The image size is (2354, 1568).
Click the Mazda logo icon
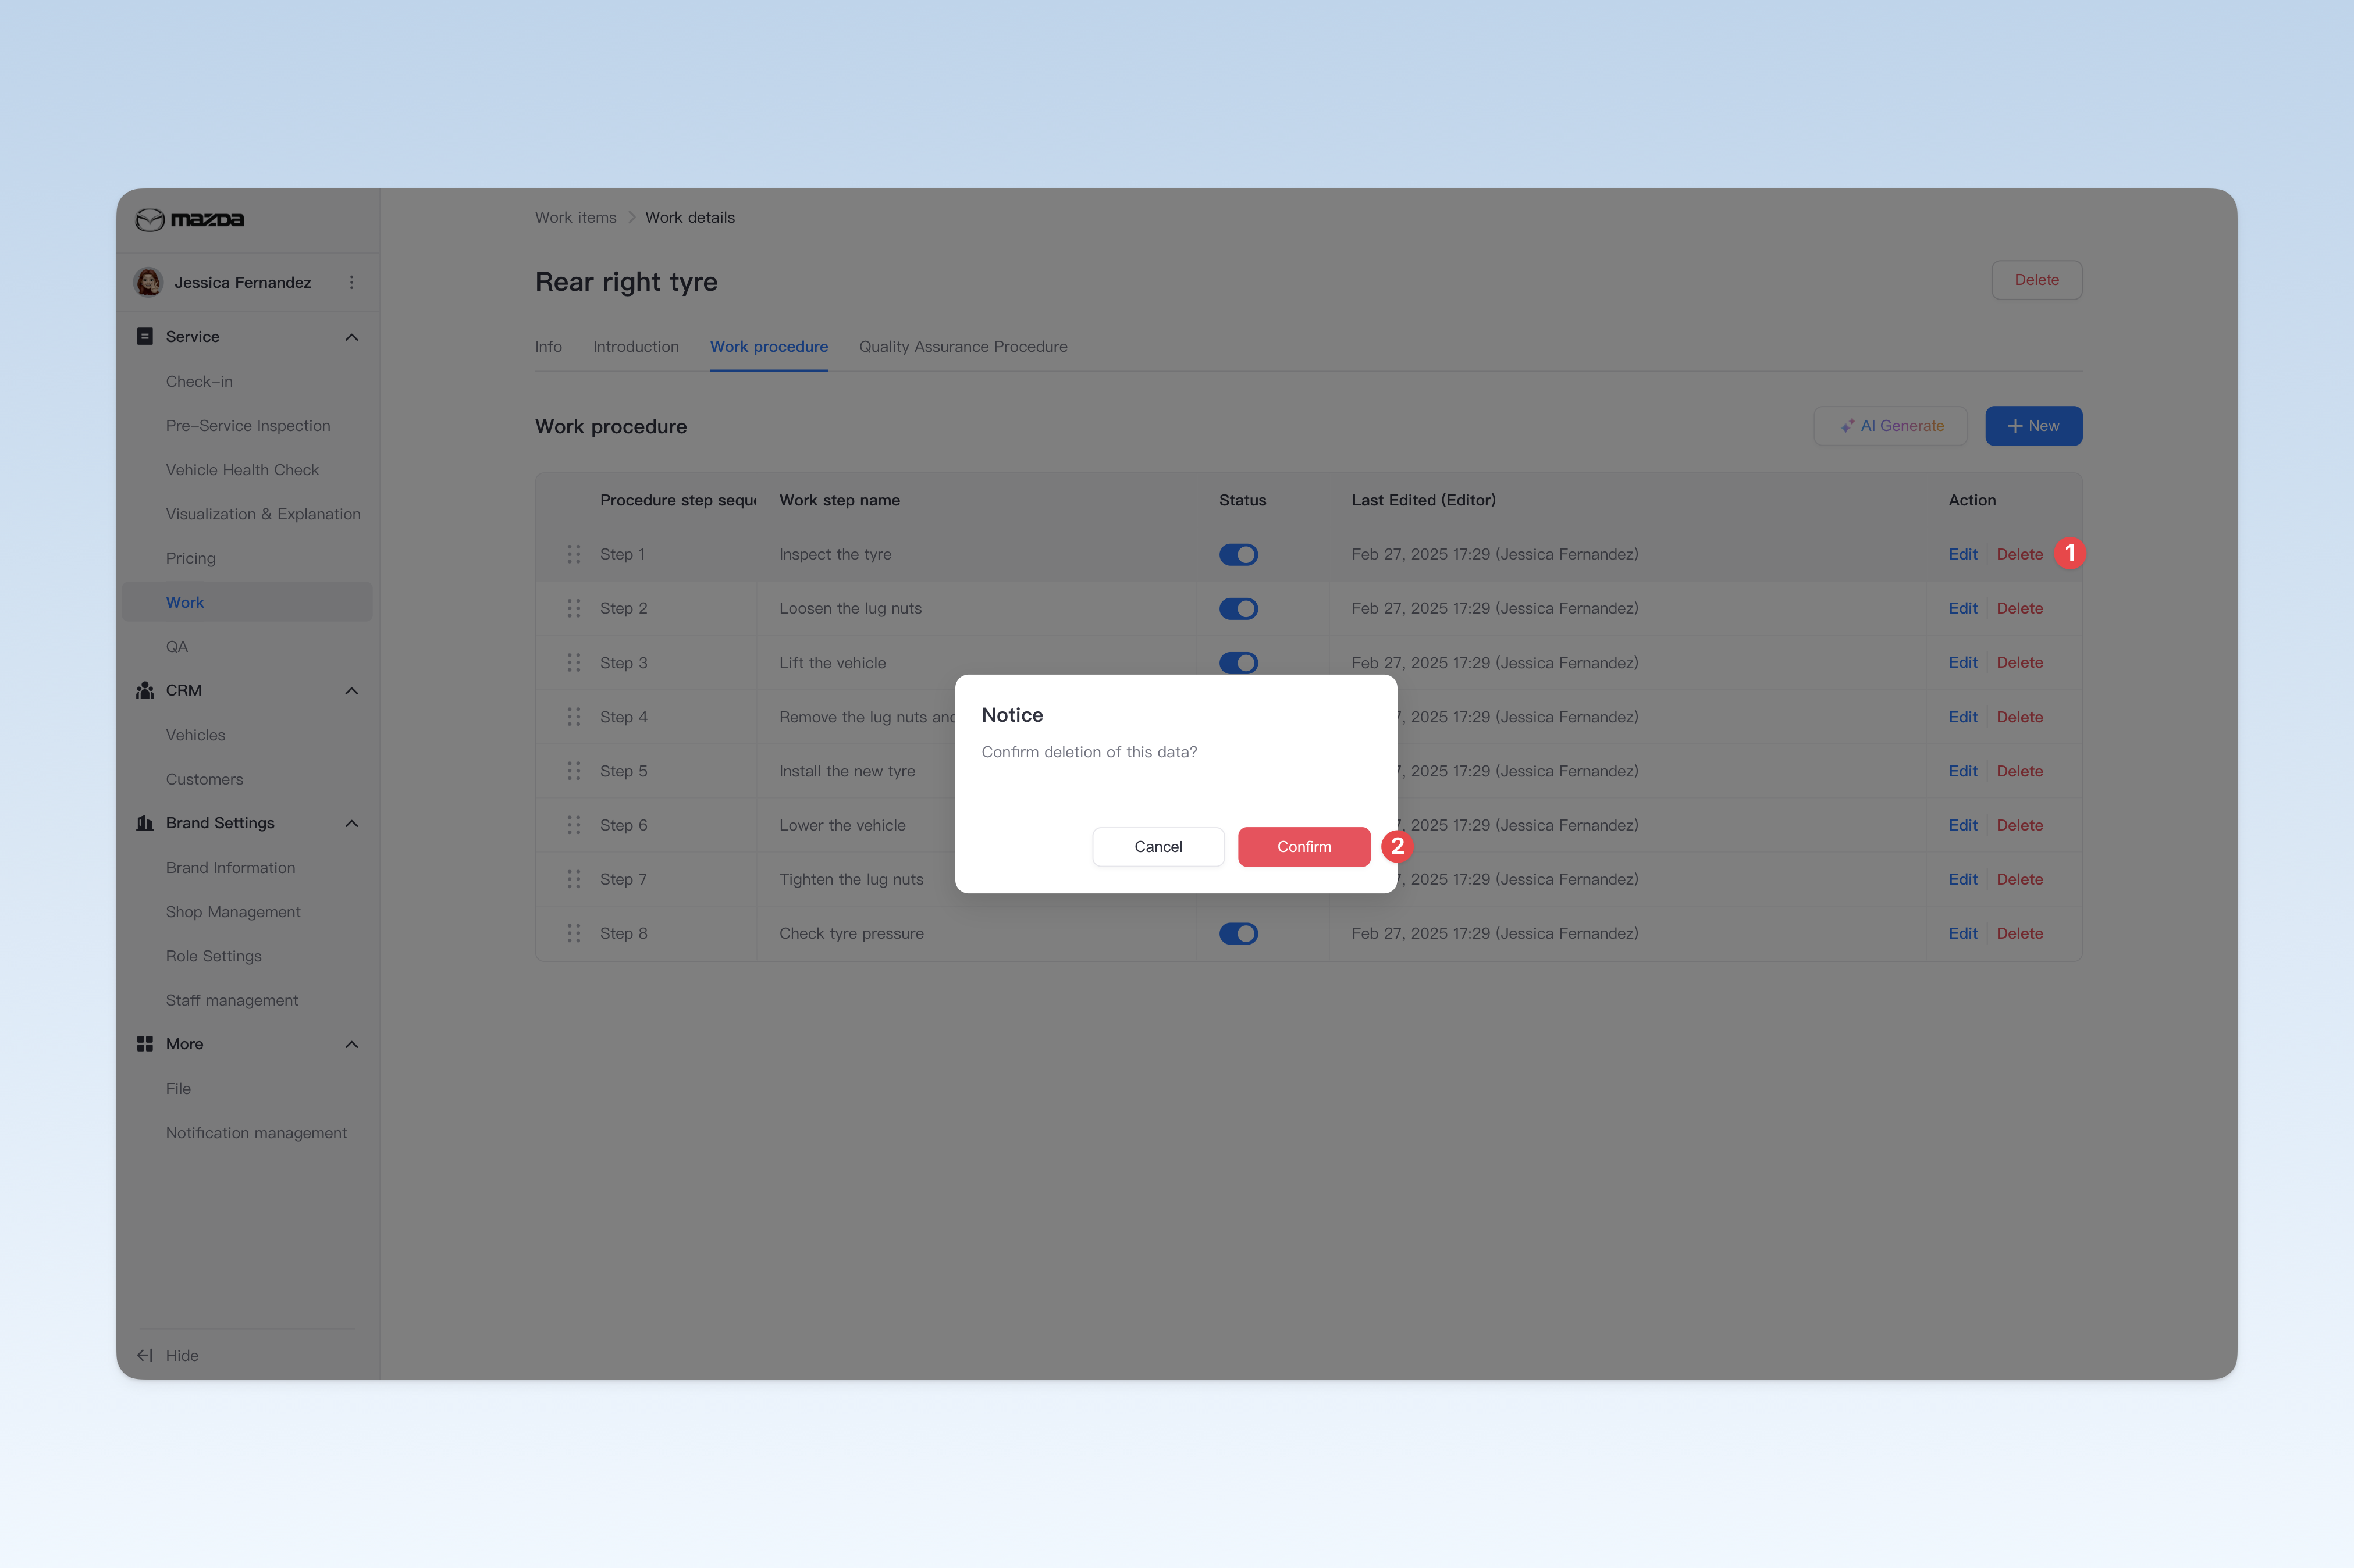[150, 219]
